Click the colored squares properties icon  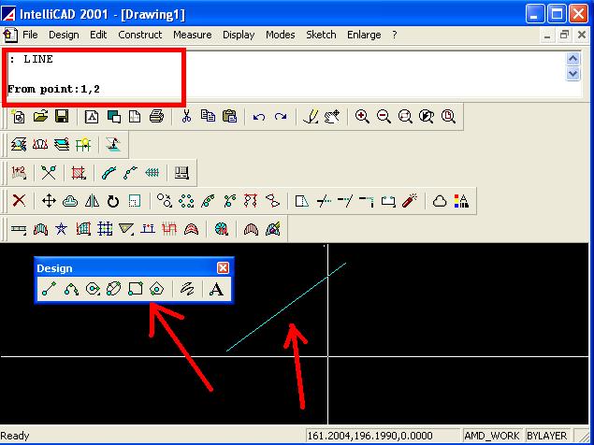point(461,201)
